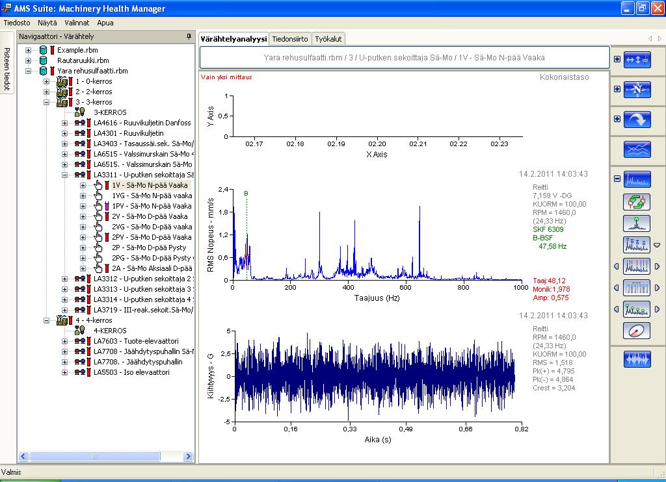
Task: Open the Näytä menu
Action: (47, 23)
